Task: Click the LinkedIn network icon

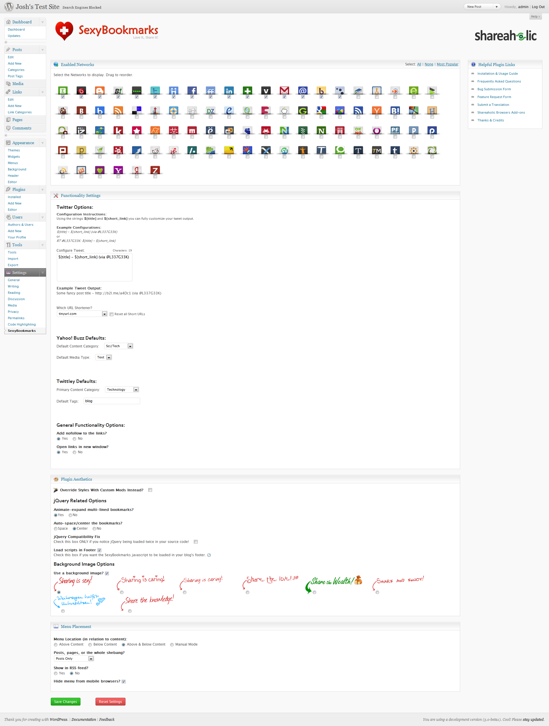Action: (x=229, y=91)
